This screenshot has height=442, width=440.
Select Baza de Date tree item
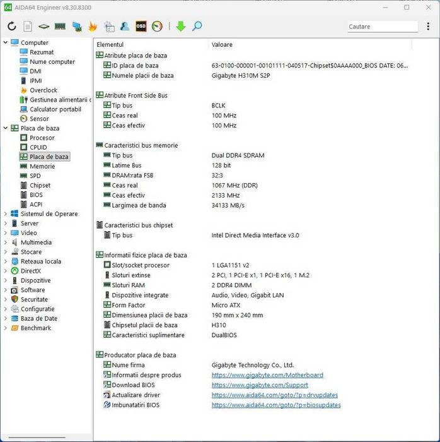pyautogui.click(x=39, y=318)
